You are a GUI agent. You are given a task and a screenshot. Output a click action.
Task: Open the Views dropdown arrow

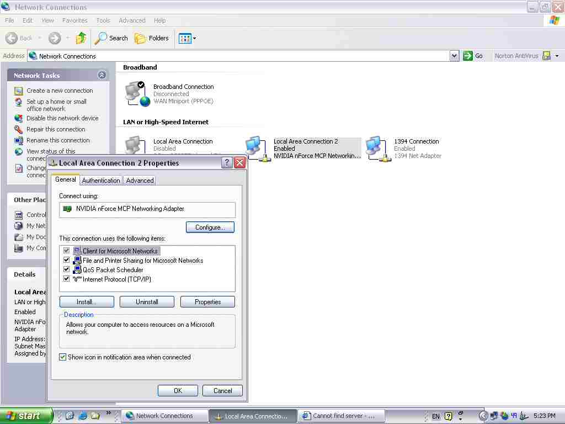pyautogui.click(x=195, y=38)
